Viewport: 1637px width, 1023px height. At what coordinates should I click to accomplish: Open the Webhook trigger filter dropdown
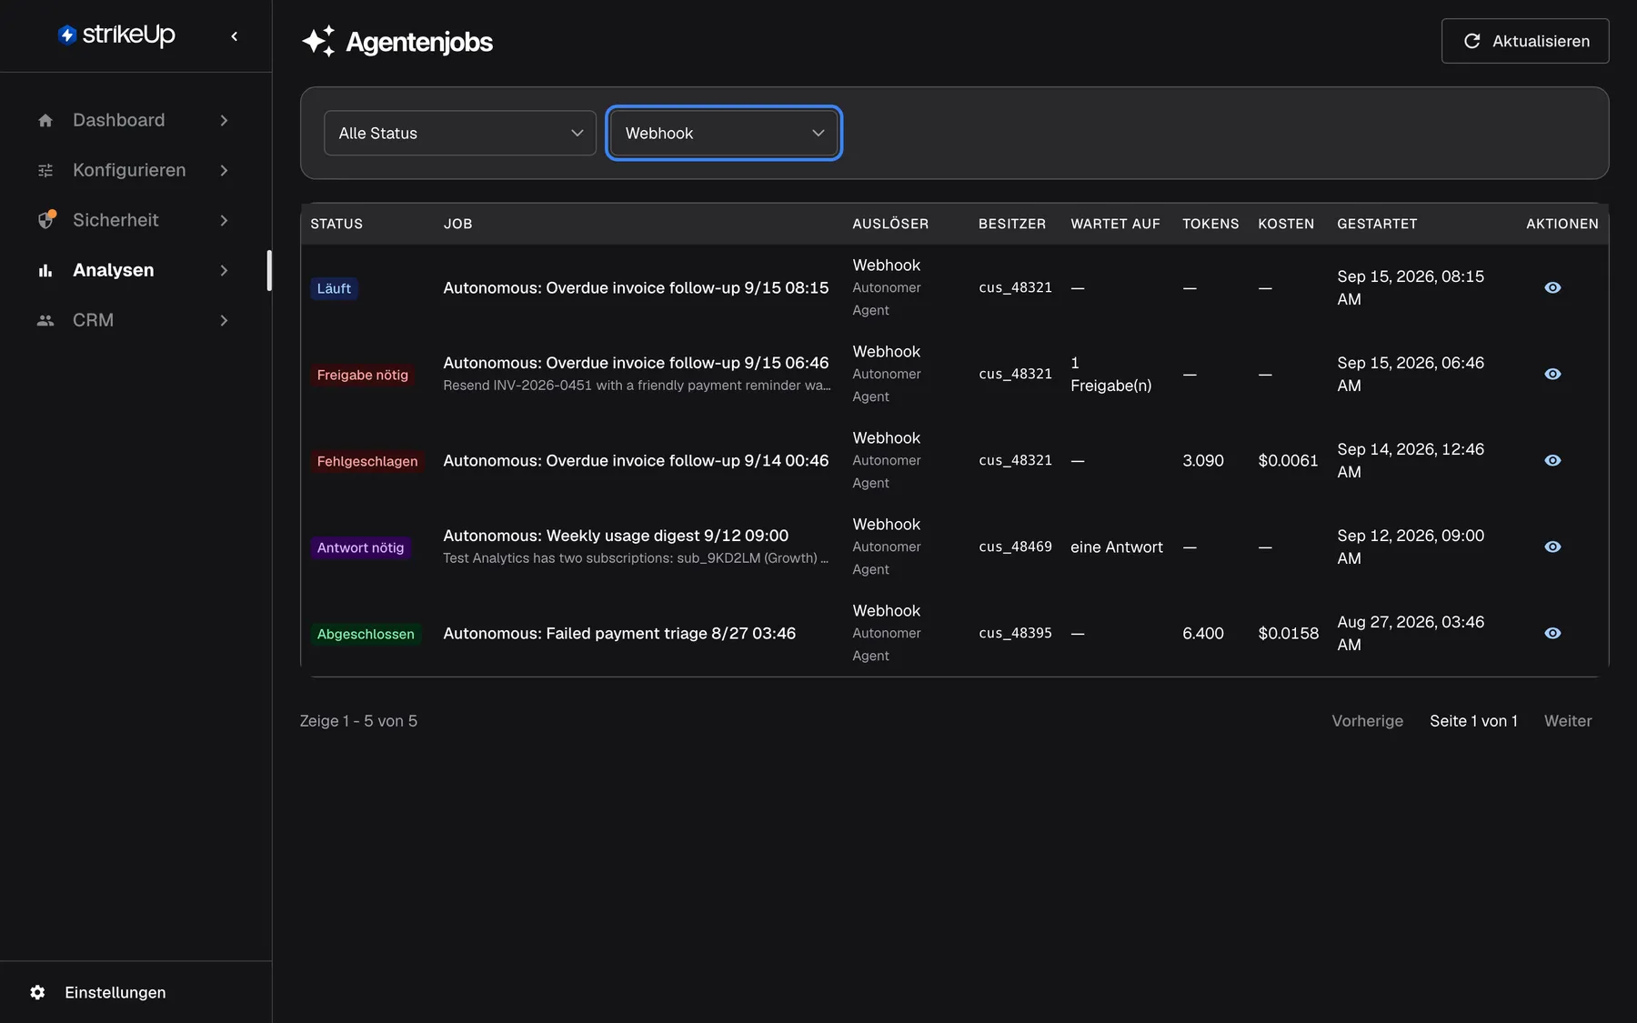click(724, 133)
